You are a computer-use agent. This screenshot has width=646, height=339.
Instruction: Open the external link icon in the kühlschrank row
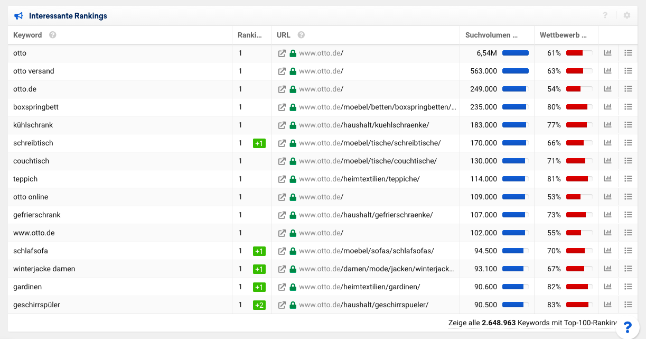pyautogui.click(x=282, y=125)
